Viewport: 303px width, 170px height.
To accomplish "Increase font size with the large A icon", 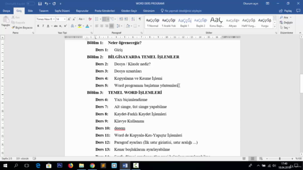I will (x=69, y=19).
